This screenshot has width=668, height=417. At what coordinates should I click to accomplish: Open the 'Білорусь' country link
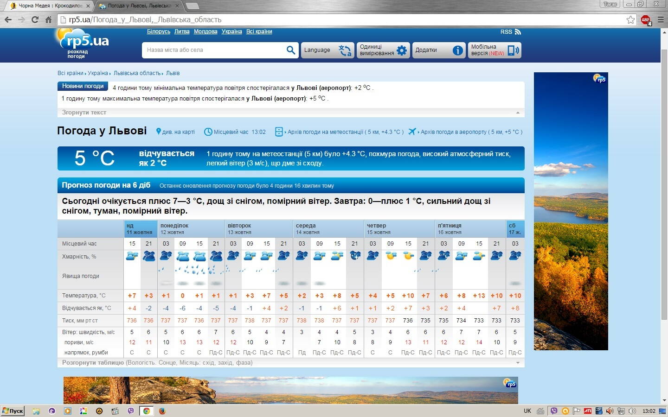[x=159, y=32]
